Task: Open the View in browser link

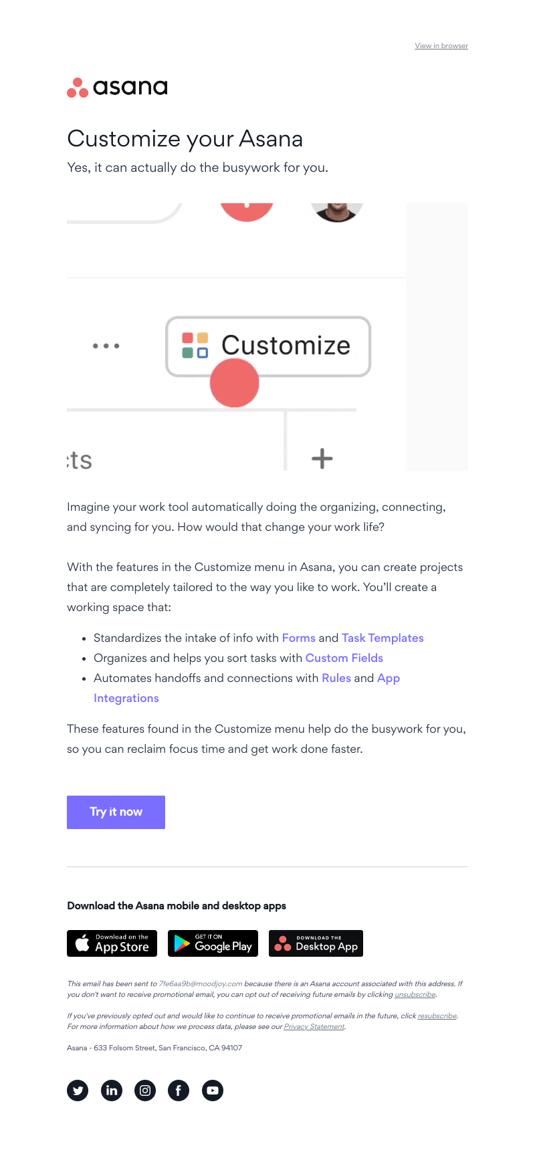Action: [441, 46]
